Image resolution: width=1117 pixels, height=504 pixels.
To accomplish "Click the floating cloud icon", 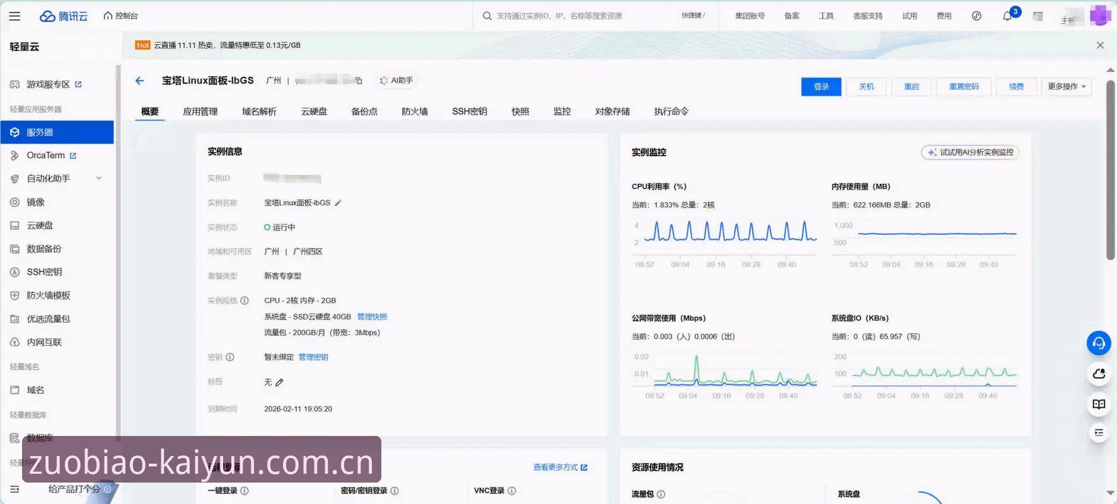I will (1099, 374).
